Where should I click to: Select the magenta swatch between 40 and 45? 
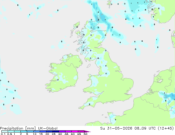pyautogui.click(x=75, y=131)
